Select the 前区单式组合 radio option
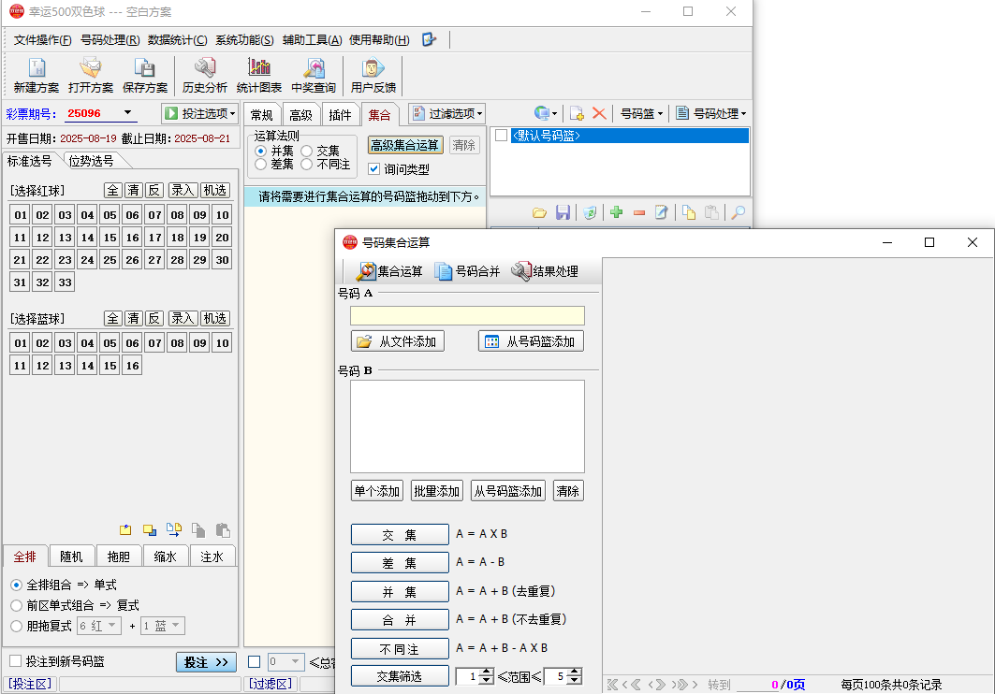 (16, 605)
